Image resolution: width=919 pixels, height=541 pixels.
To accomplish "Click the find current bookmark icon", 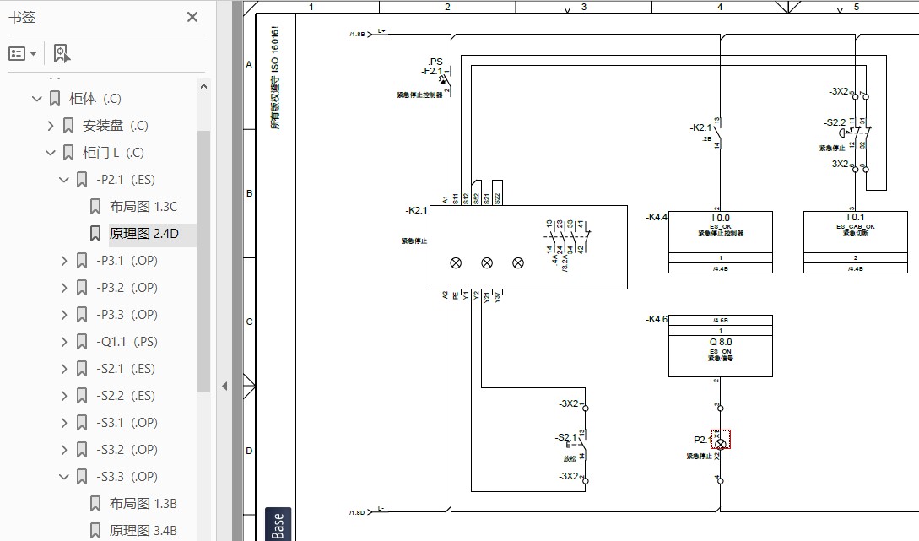I will [62, 53].
